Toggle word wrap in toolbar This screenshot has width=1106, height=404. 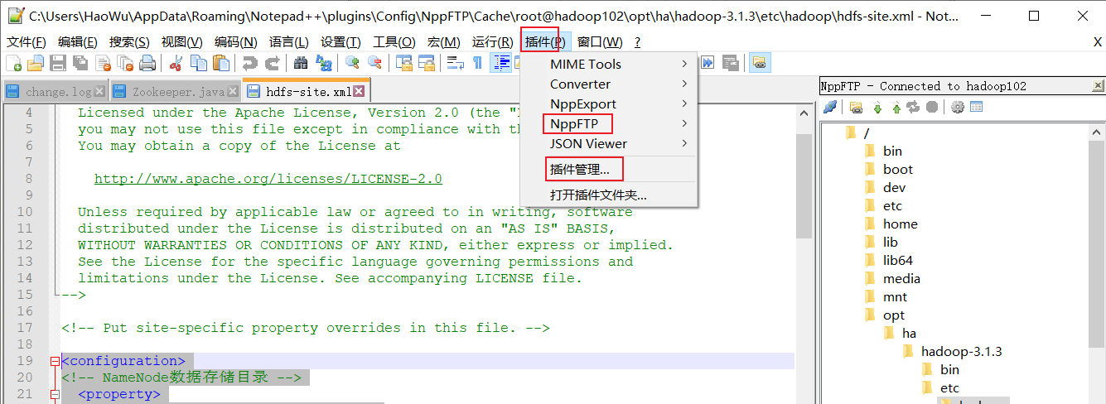455,63
